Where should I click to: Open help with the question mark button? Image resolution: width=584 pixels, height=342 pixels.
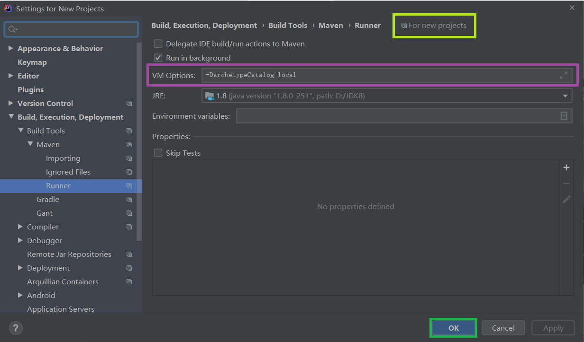tap(16, 328)
